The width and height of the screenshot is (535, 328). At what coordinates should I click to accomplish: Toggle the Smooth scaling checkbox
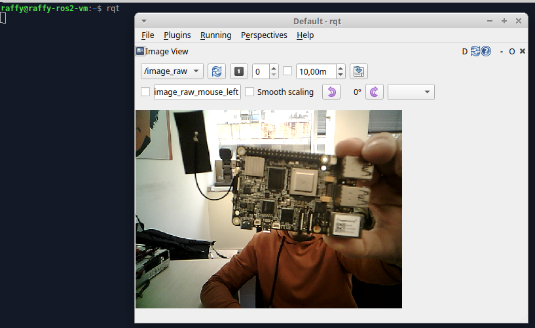249,92
